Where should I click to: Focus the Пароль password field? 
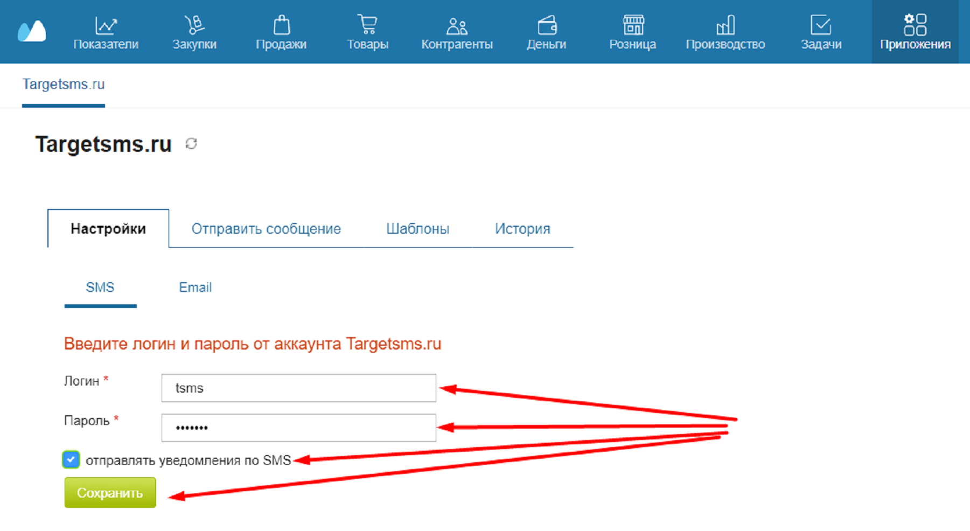[299, 428]
